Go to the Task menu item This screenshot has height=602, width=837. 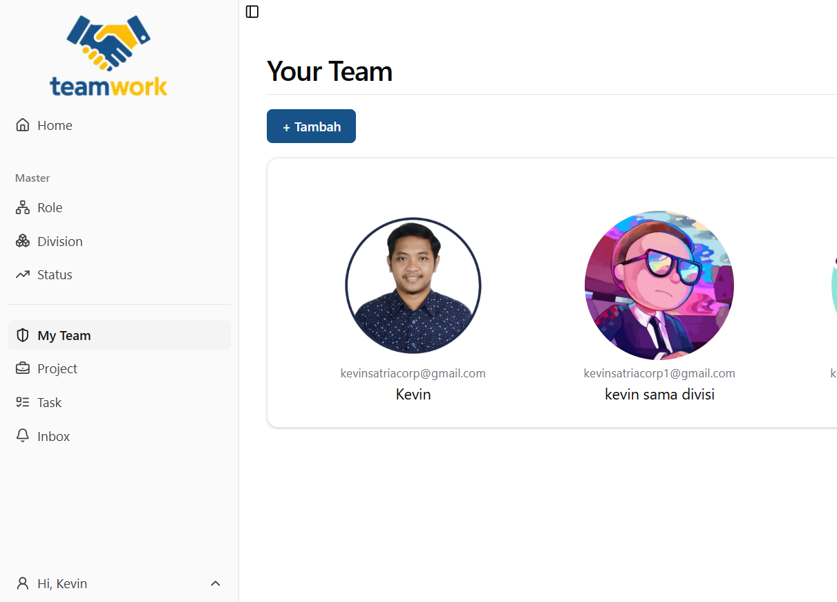(49, 402)
